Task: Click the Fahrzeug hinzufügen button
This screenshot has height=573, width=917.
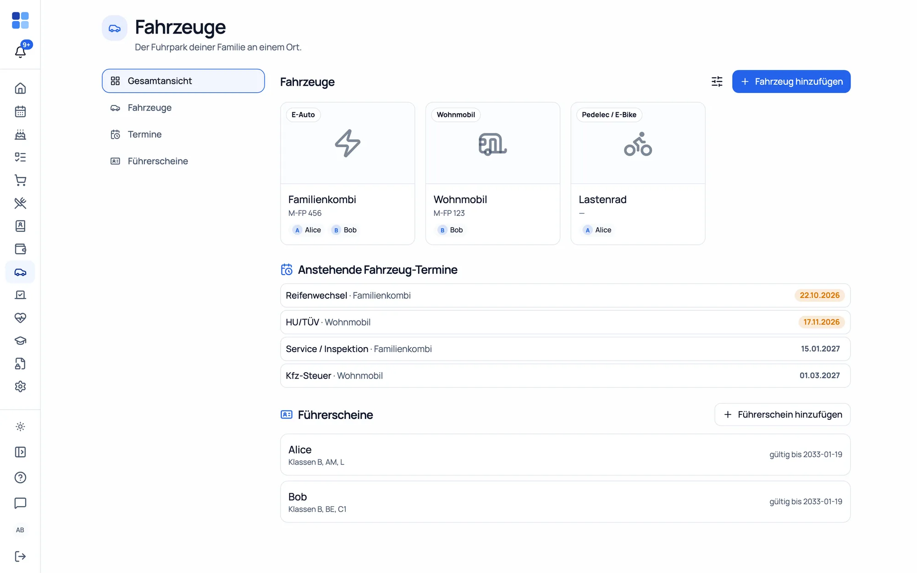Action: click(791, 82)
